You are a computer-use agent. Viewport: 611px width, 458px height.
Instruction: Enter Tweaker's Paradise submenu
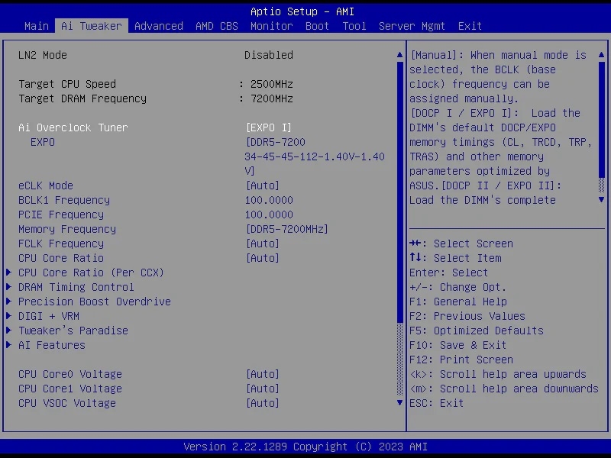tap(73, 331)
